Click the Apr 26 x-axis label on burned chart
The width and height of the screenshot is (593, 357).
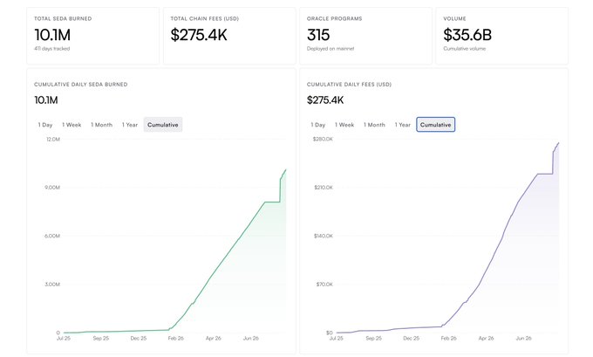214,339
